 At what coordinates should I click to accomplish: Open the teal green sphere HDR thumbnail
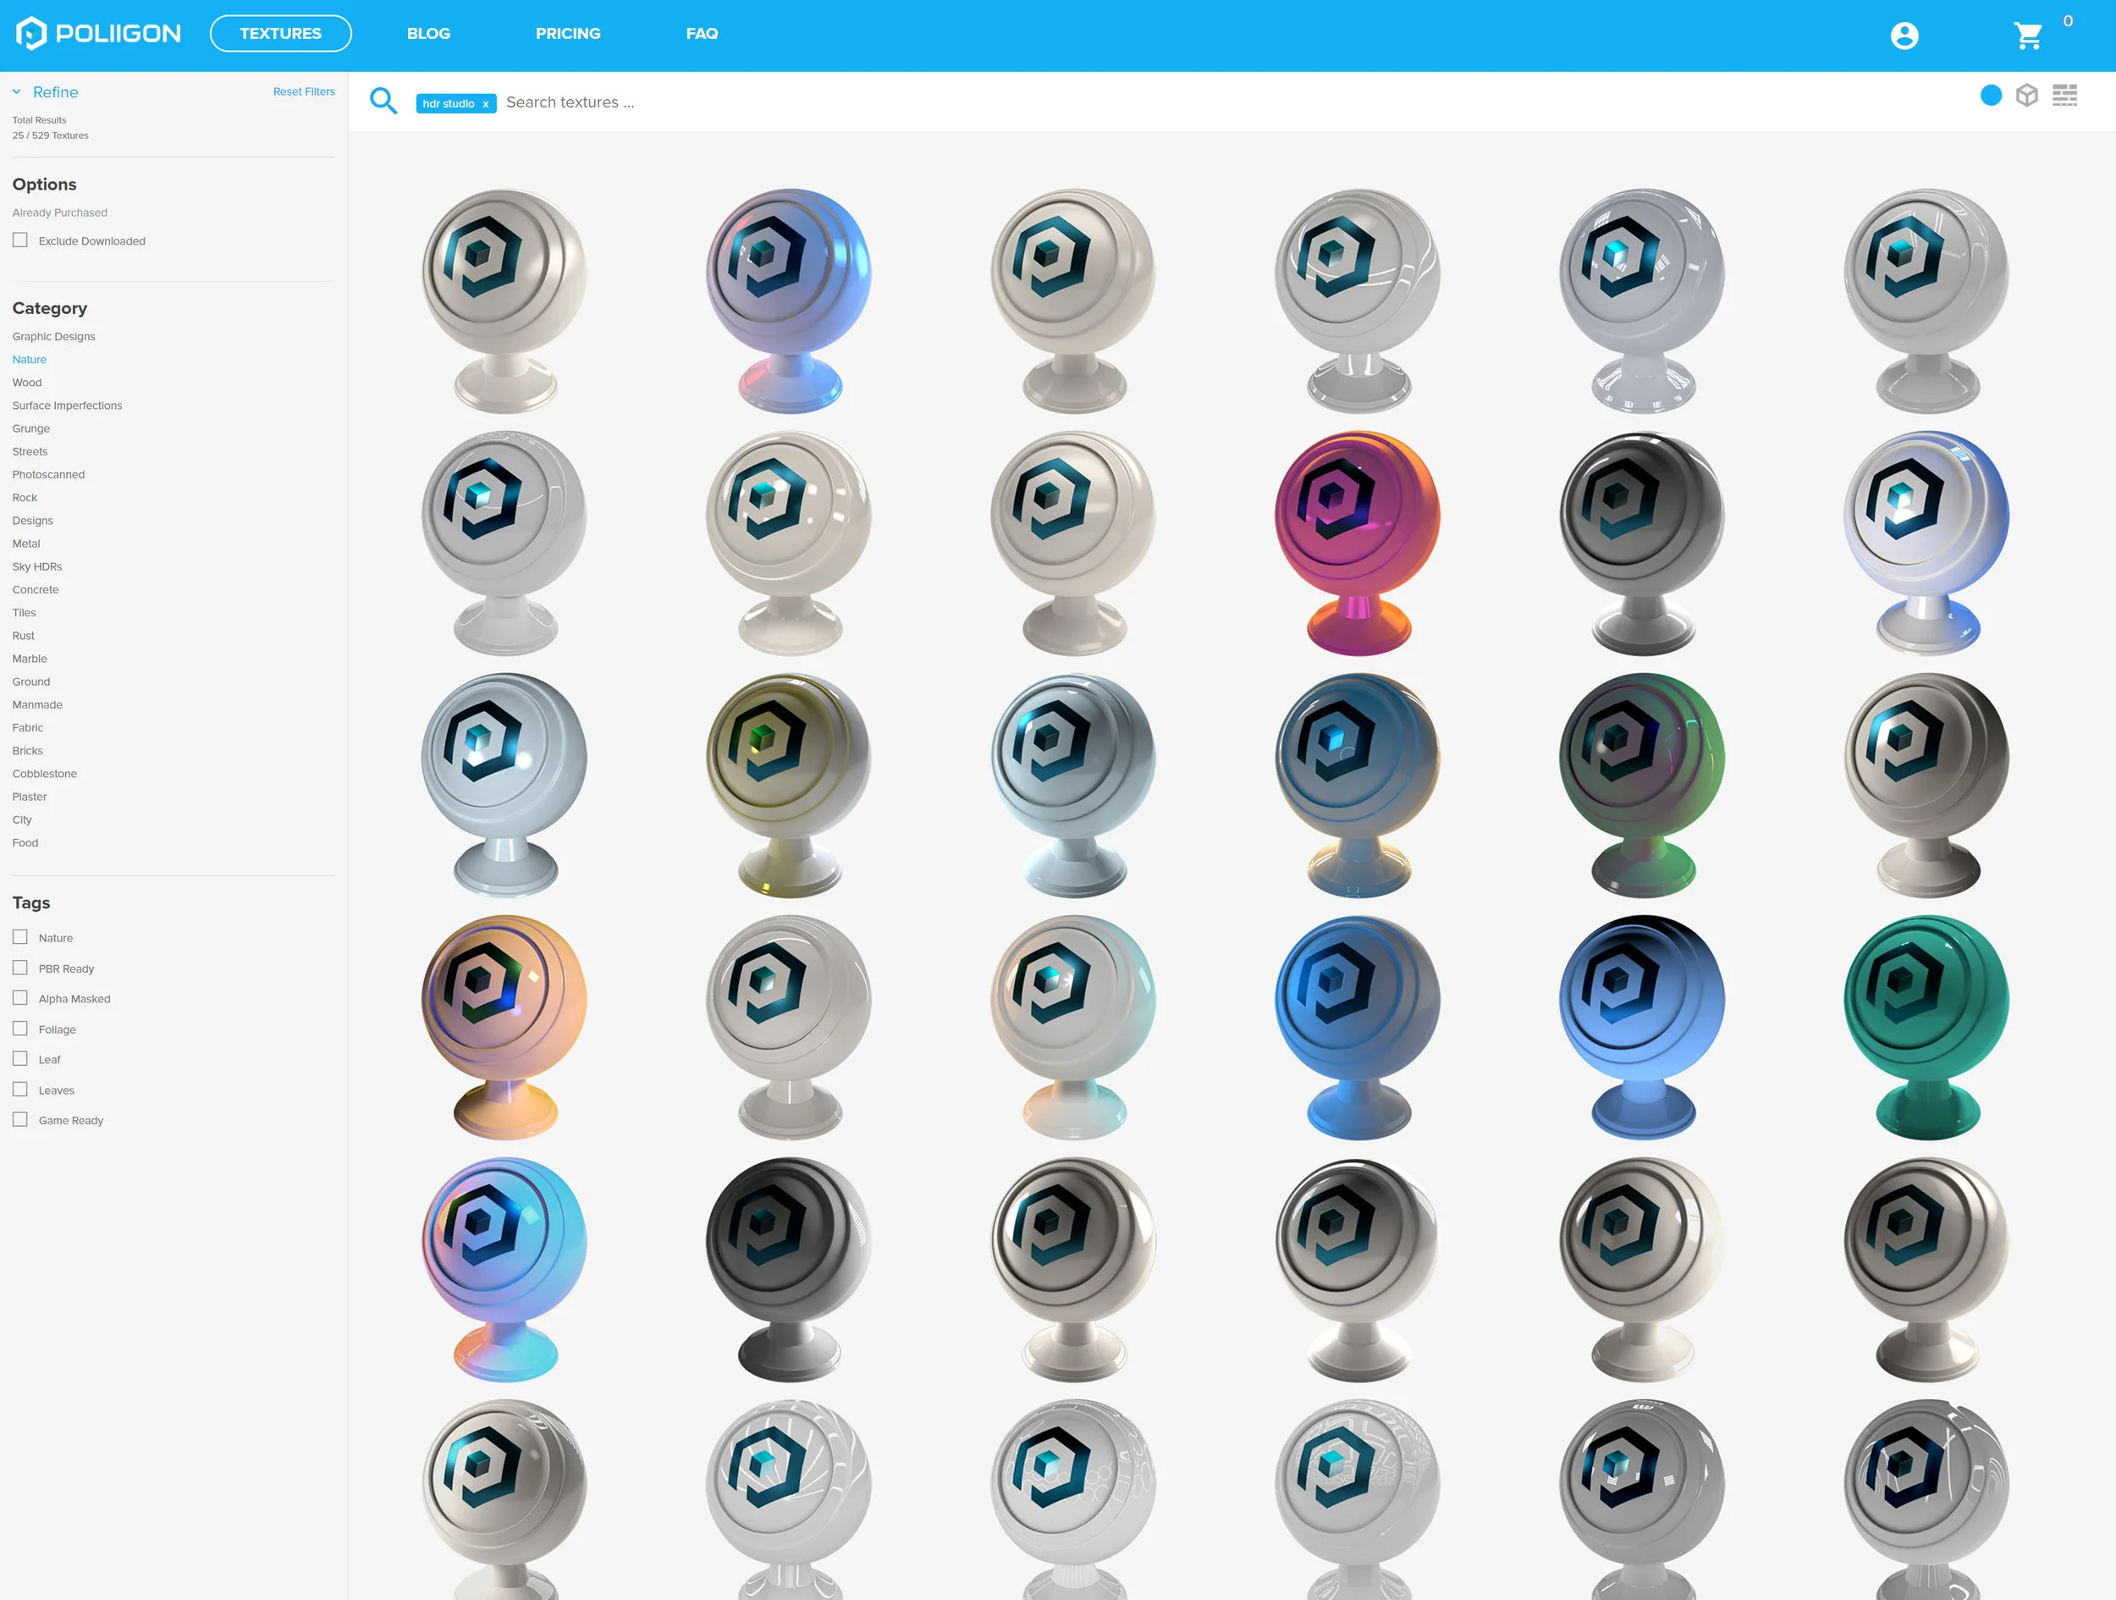(x=1926, y=1027)
